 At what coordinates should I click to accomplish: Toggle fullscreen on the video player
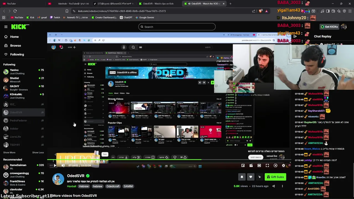[x=267, y=166]
